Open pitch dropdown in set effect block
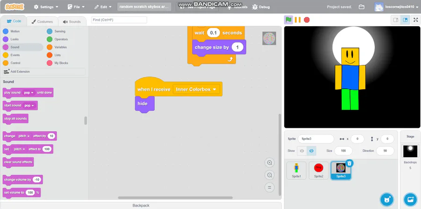 click(19, 149)
